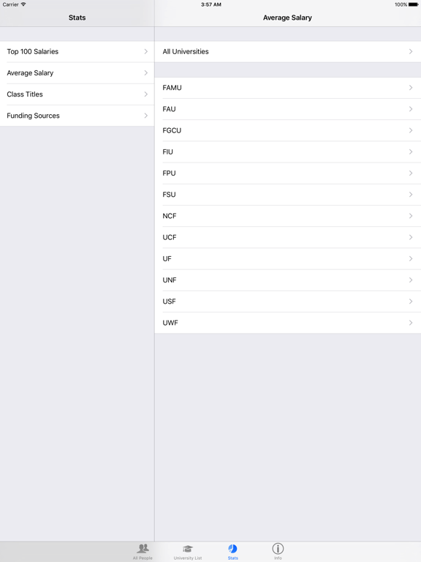
Task: Open chevron beside All Universities
Action: (x=411, y=52)
